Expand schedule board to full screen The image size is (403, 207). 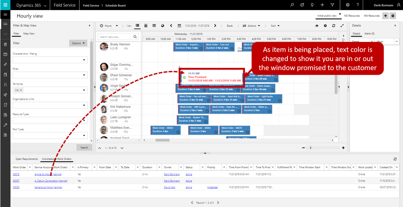(x=342, y=26)
